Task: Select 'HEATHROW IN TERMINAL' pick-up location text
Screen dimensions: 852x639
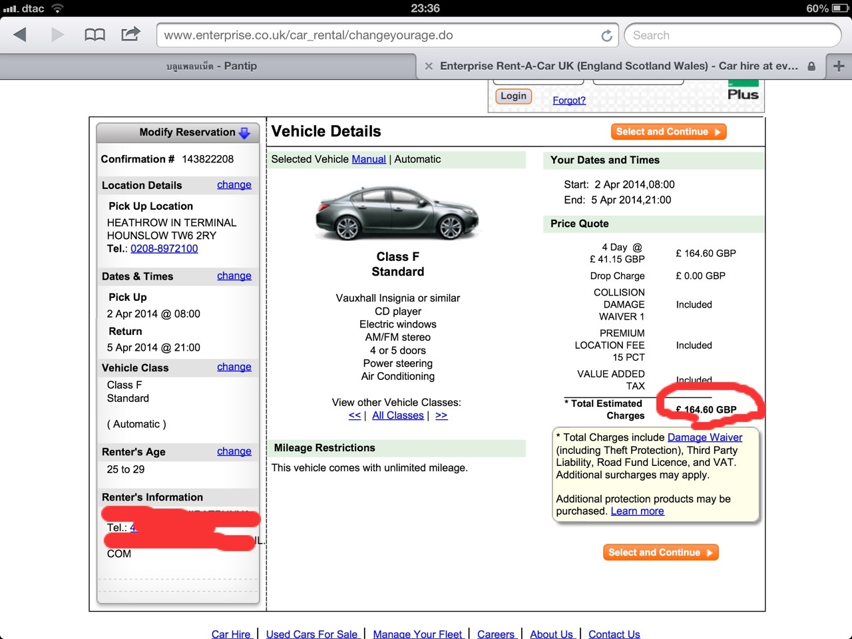Action: (172, 223)
